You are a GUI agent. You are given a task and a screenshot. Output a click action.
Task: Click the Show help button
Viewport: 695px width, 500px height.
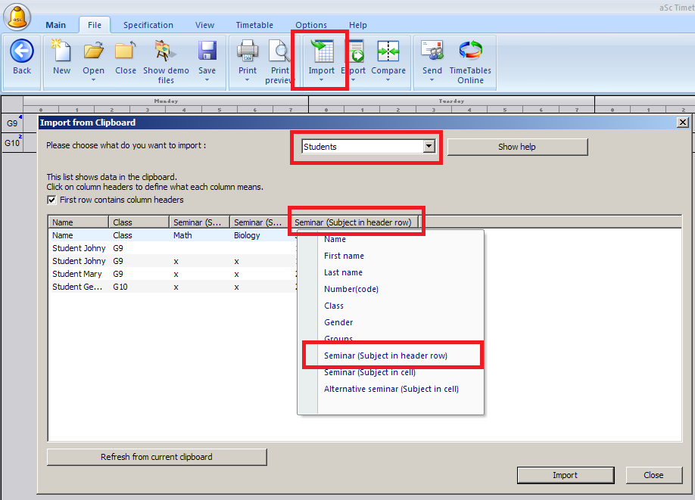(x=517, y=147)
